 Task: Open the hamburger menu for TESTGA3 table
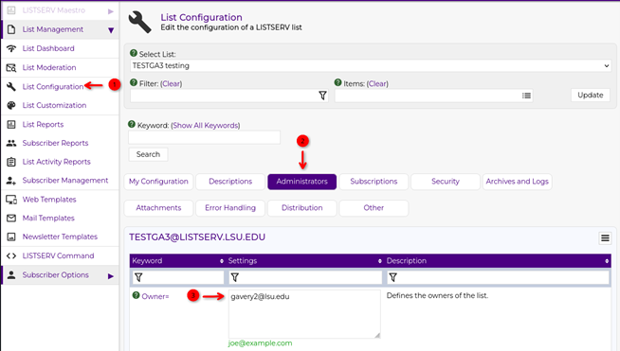pyautogui.click(x=605, y=238)
